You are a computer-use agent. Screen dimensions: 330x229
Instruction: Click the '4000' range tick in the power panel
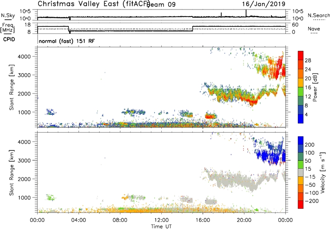tap(24, 57)
